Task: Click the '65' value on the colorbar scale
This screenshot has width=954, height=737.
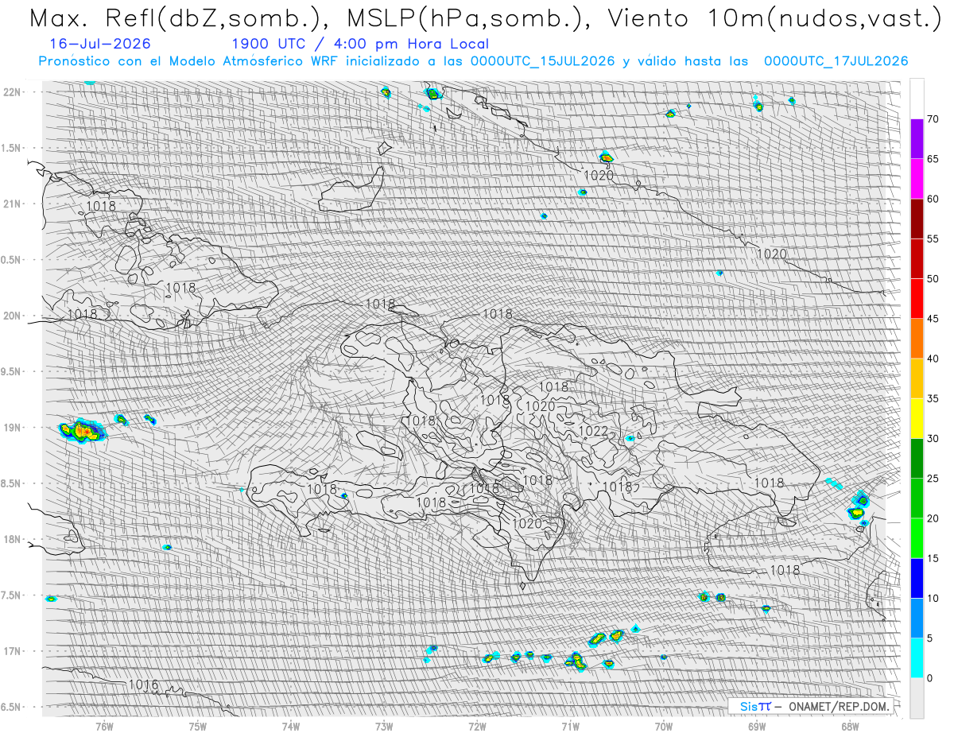Action: (933, 159)
